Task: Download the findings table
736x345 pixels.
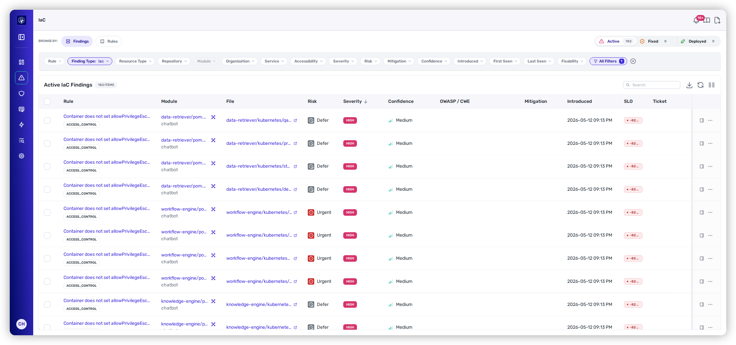Action: (689, 85)
